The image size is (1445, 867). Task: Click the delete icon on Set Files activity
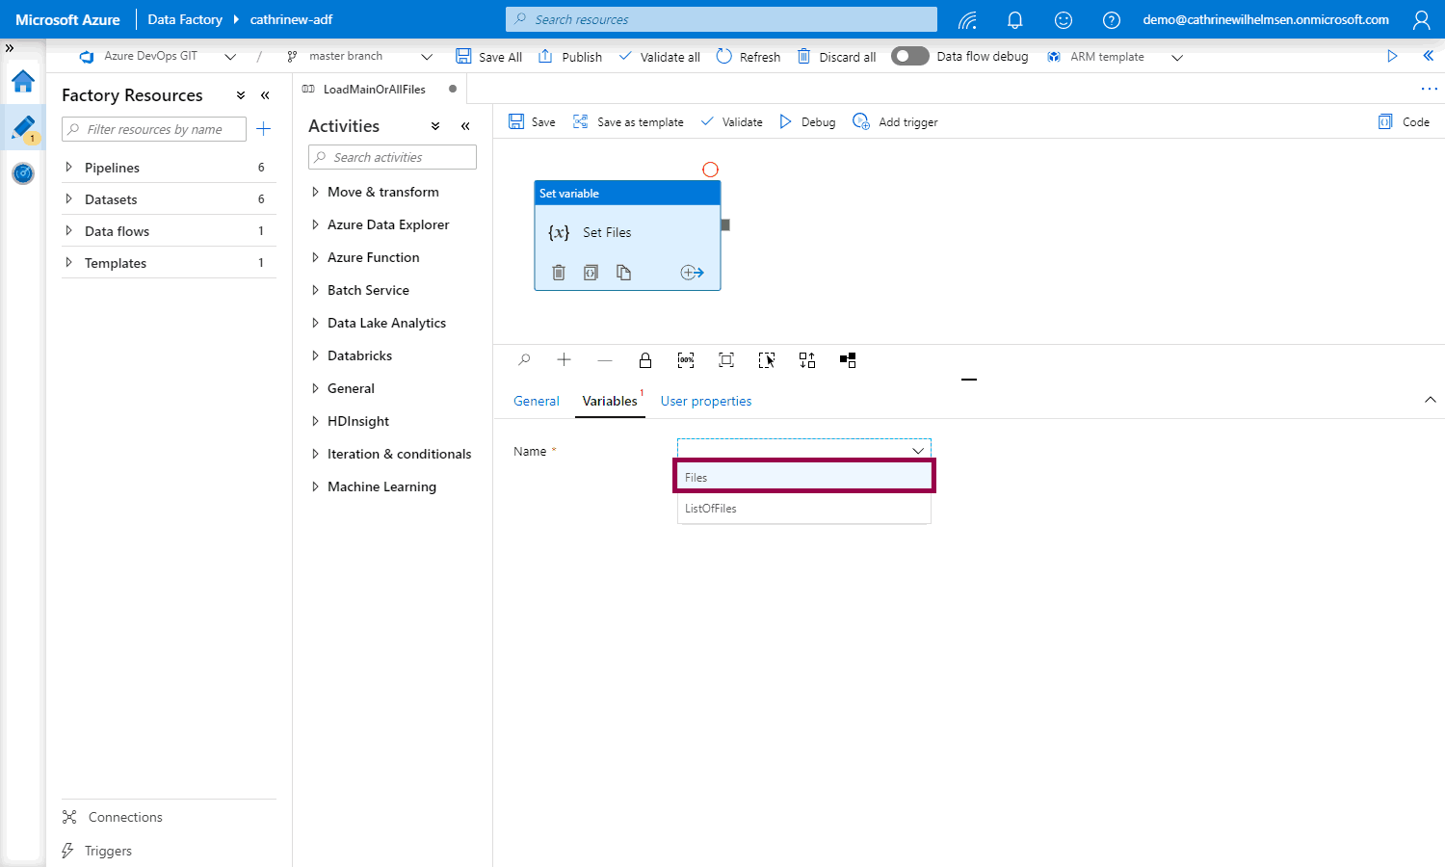click(x=559, y=273)
